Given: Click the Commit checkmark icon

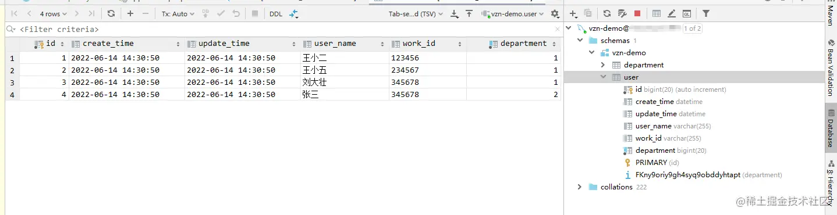Looking at the screenshot, I should (x=221, y=13).
